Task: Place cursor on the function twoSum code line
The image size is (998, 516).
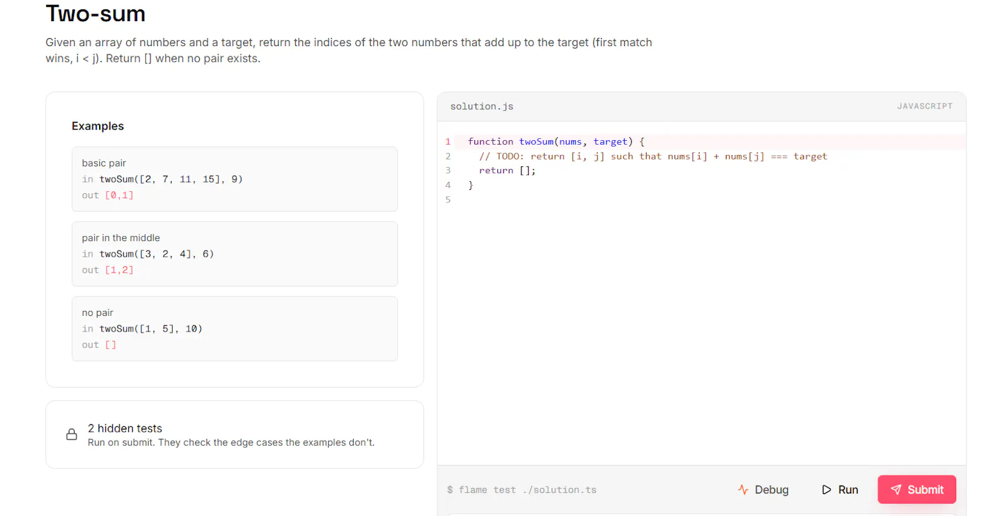Action: (556, 142)
